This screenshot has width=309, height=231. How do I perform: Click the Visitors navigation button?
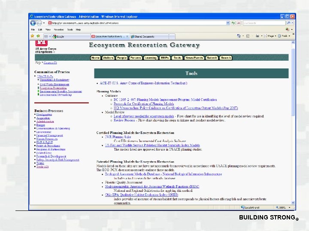[108, 58]
